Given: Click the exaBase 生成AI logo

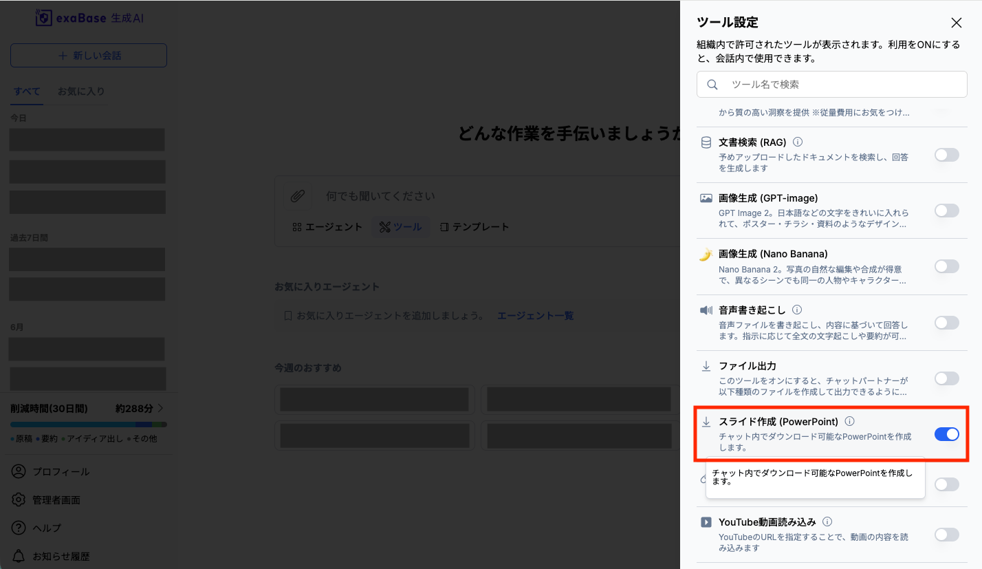Looking at the screenshot, I should point(90,18).
